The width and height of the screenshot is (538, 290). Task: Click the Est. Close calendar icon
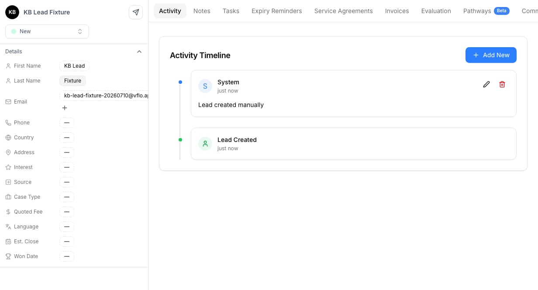click(8, 242)
